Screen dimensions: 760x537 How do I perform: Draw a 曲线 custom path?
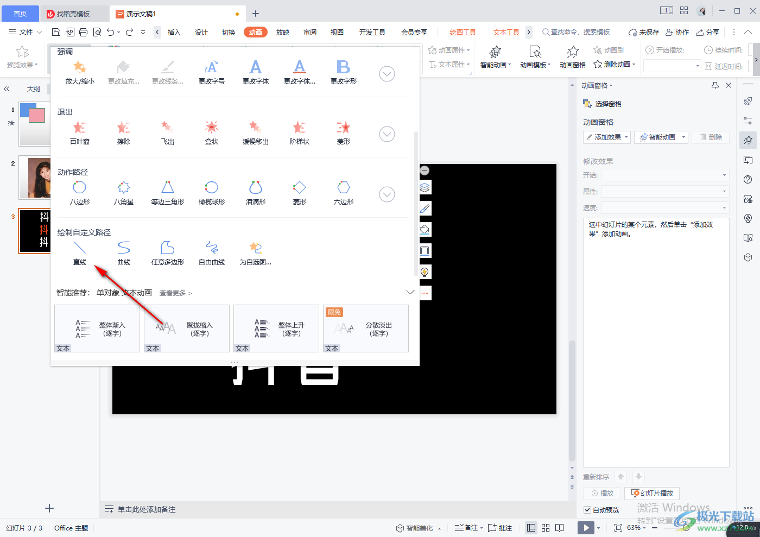point(124,254)
